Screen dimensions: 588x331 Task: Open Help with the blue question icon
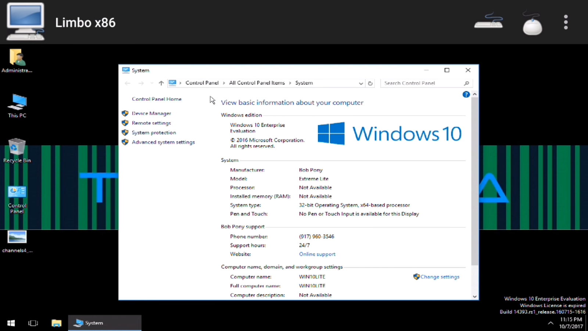[466, 95]
